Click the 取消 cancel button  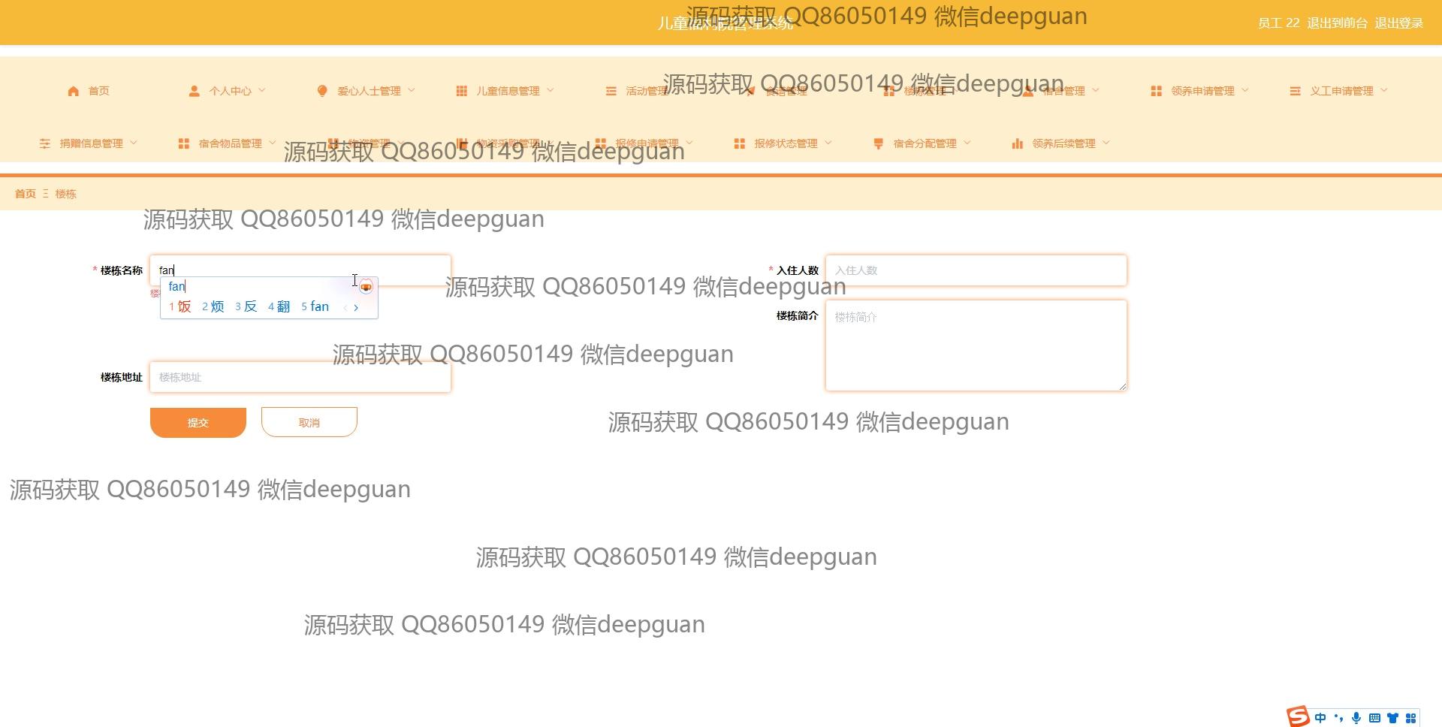pos(309,423)
